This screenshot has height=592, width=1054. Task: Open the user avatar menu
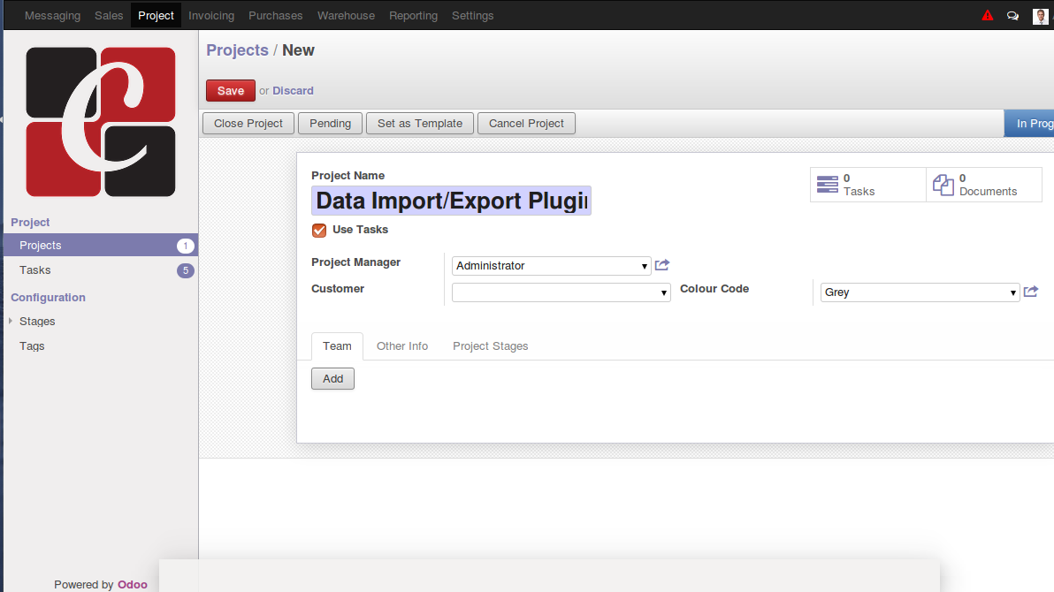tap(1040, 15)
